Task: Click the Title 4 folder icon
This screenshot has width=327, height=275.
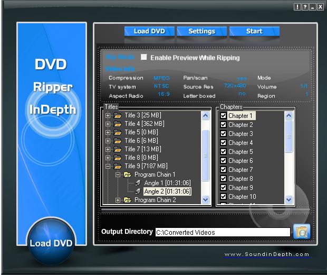Action: 118,124
